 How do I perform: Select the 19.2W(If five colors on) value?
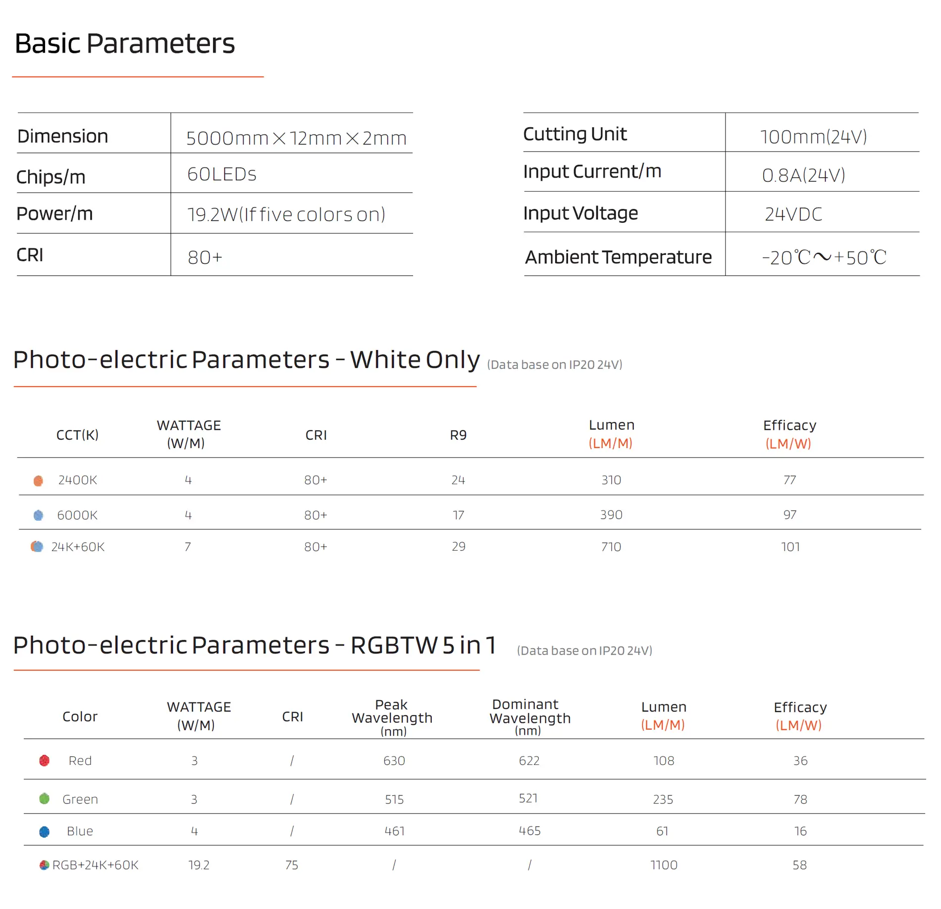pos(286,214)
